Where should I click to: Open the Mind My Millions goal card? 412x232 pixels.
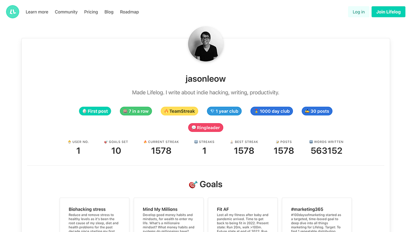(169, 215)
